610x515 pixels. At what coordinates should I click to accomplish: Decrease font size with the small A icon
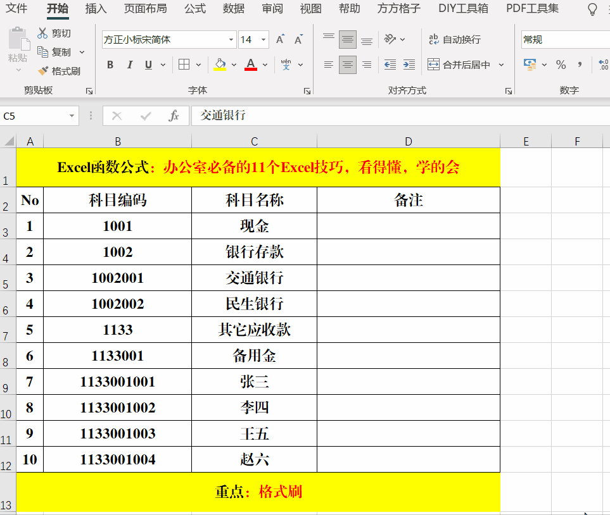tap(298, 39)
